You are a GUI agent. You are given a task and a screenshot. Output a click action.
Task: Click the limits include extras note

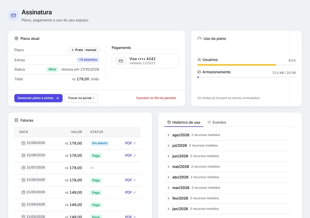coord(229,98)
